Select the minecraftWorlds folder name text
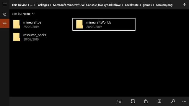The image size is (189, 106). [99, 22]
